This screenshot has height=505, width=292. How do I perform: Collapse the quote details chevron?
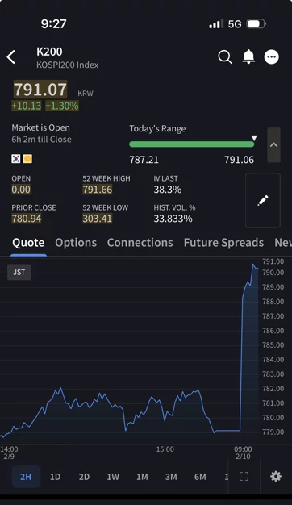click(273, 145)
